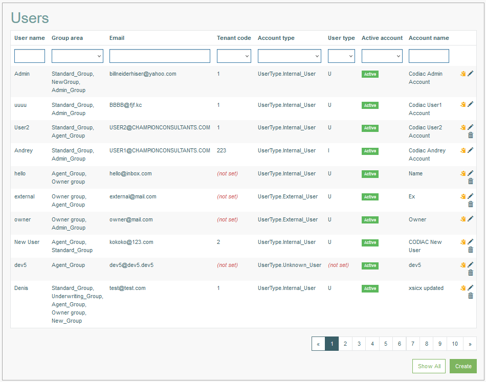Screen dimensions: 486x382
Task: Click the orange user icon in Andrey row
Action: pyautogui.click(x=463, y=150)
